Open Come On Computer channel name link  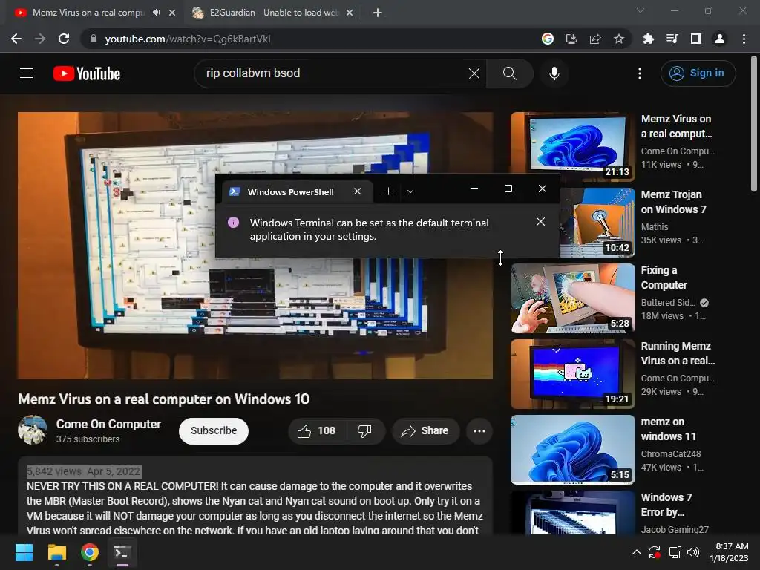[x=108, y=424]
